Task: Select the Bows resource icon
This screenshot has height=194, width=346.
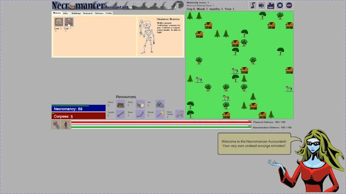Action: click(x=141, y=114)
